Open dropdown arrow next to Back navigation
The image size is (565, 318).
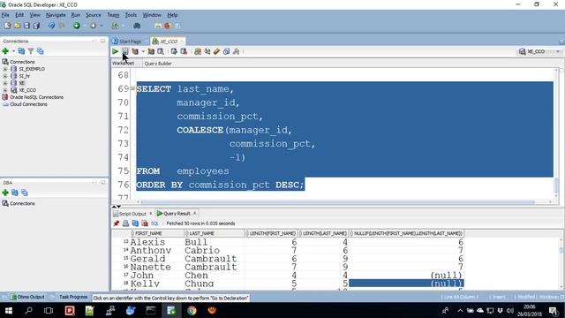pos(85,26)
